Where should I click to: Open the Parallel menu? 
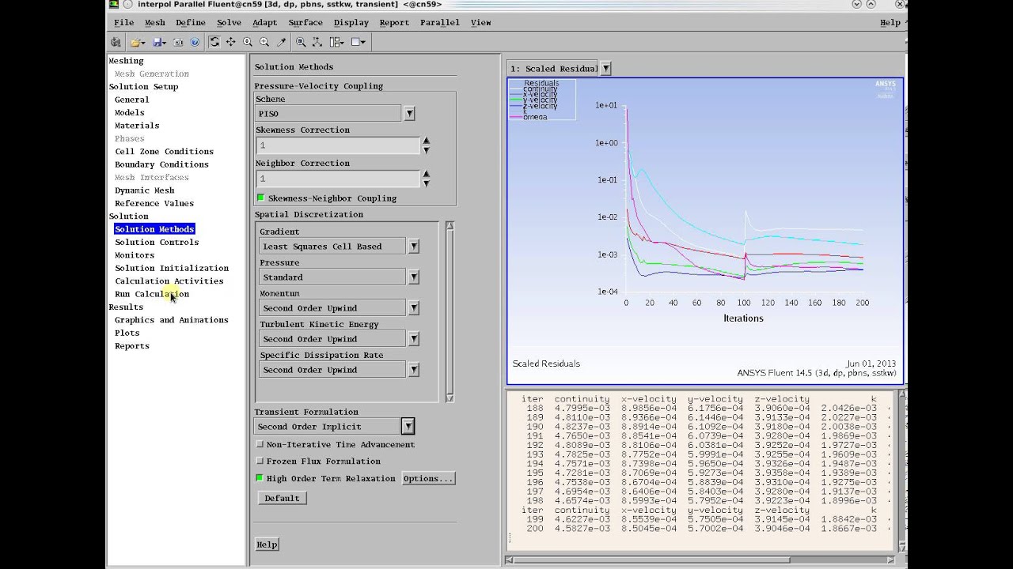[x=440, y=22]
